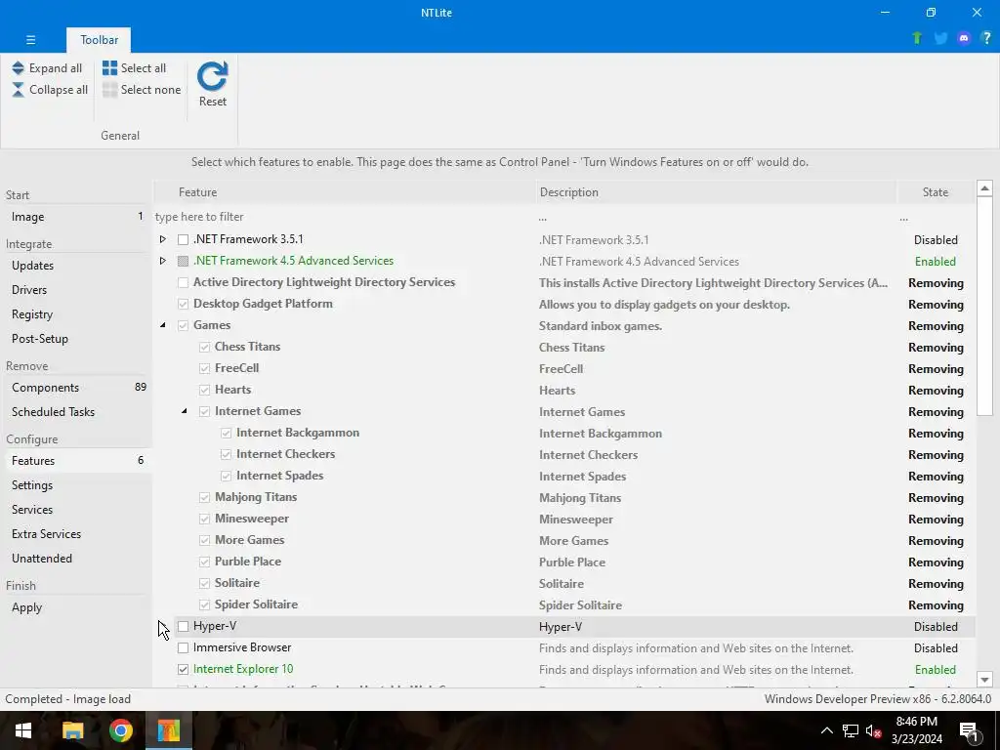The image size is (1000, 750).
Task: Open the Apply page in sidebar
Action: 76,607
